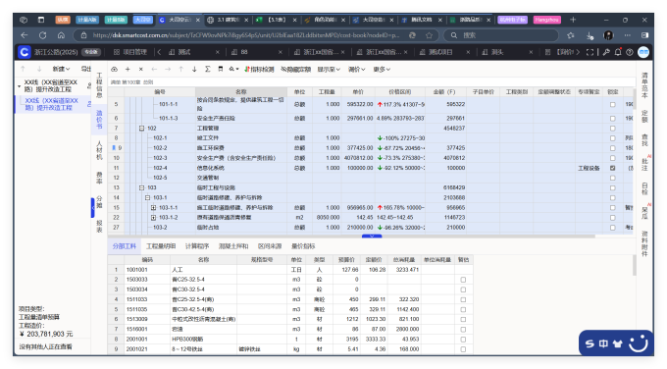Click the blue collapse handle below table

click(372, 236)
